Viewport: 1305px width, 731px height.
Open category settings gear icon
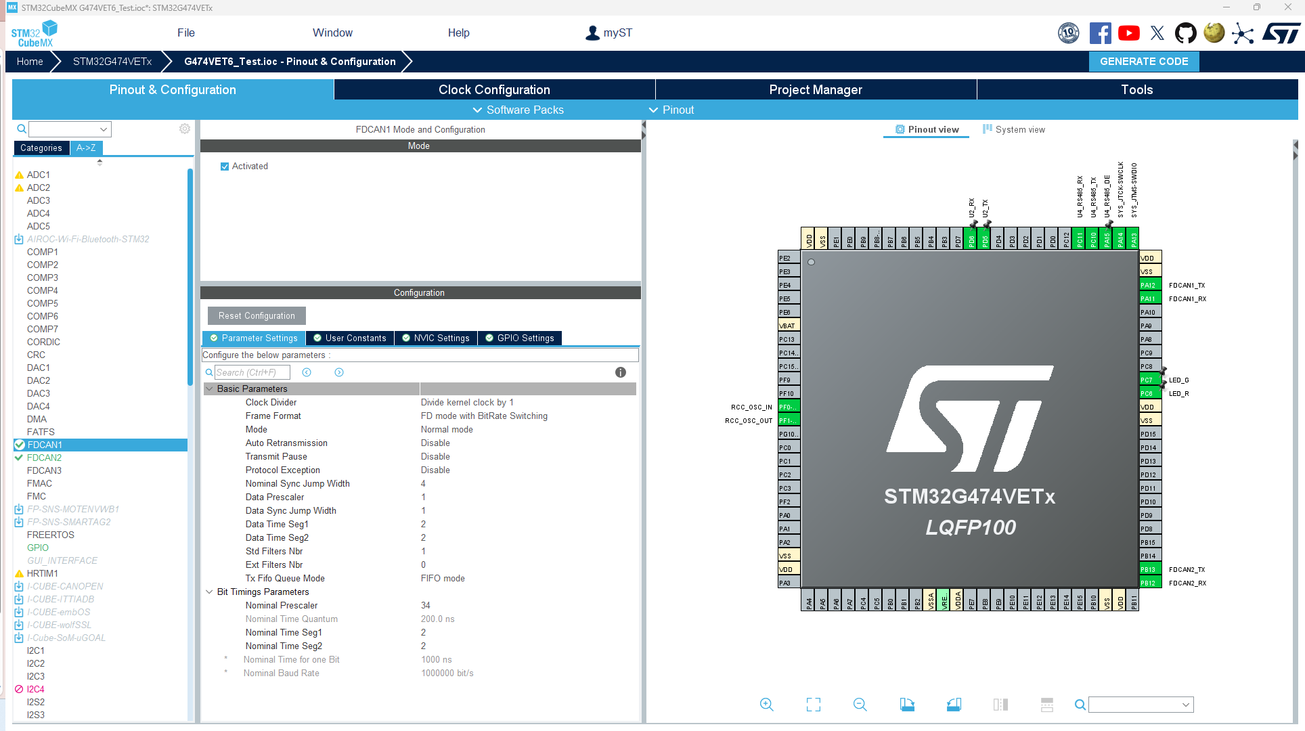185,129
